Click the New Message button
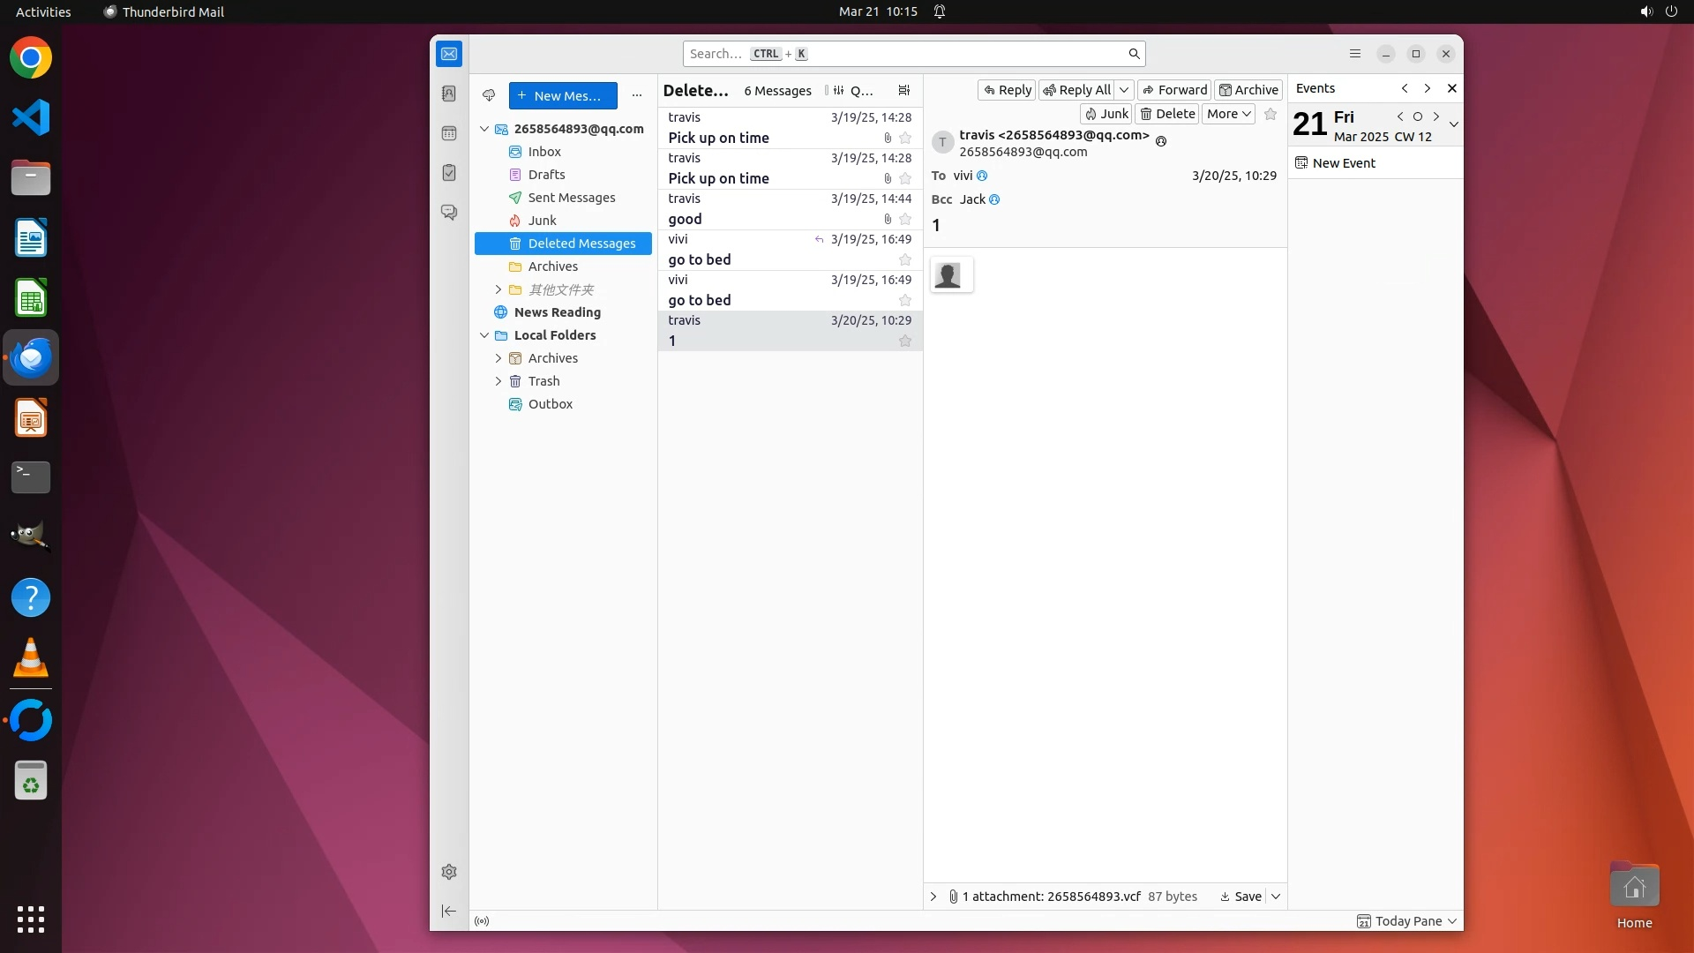The image size is (1694, 953). click(563, 95)
